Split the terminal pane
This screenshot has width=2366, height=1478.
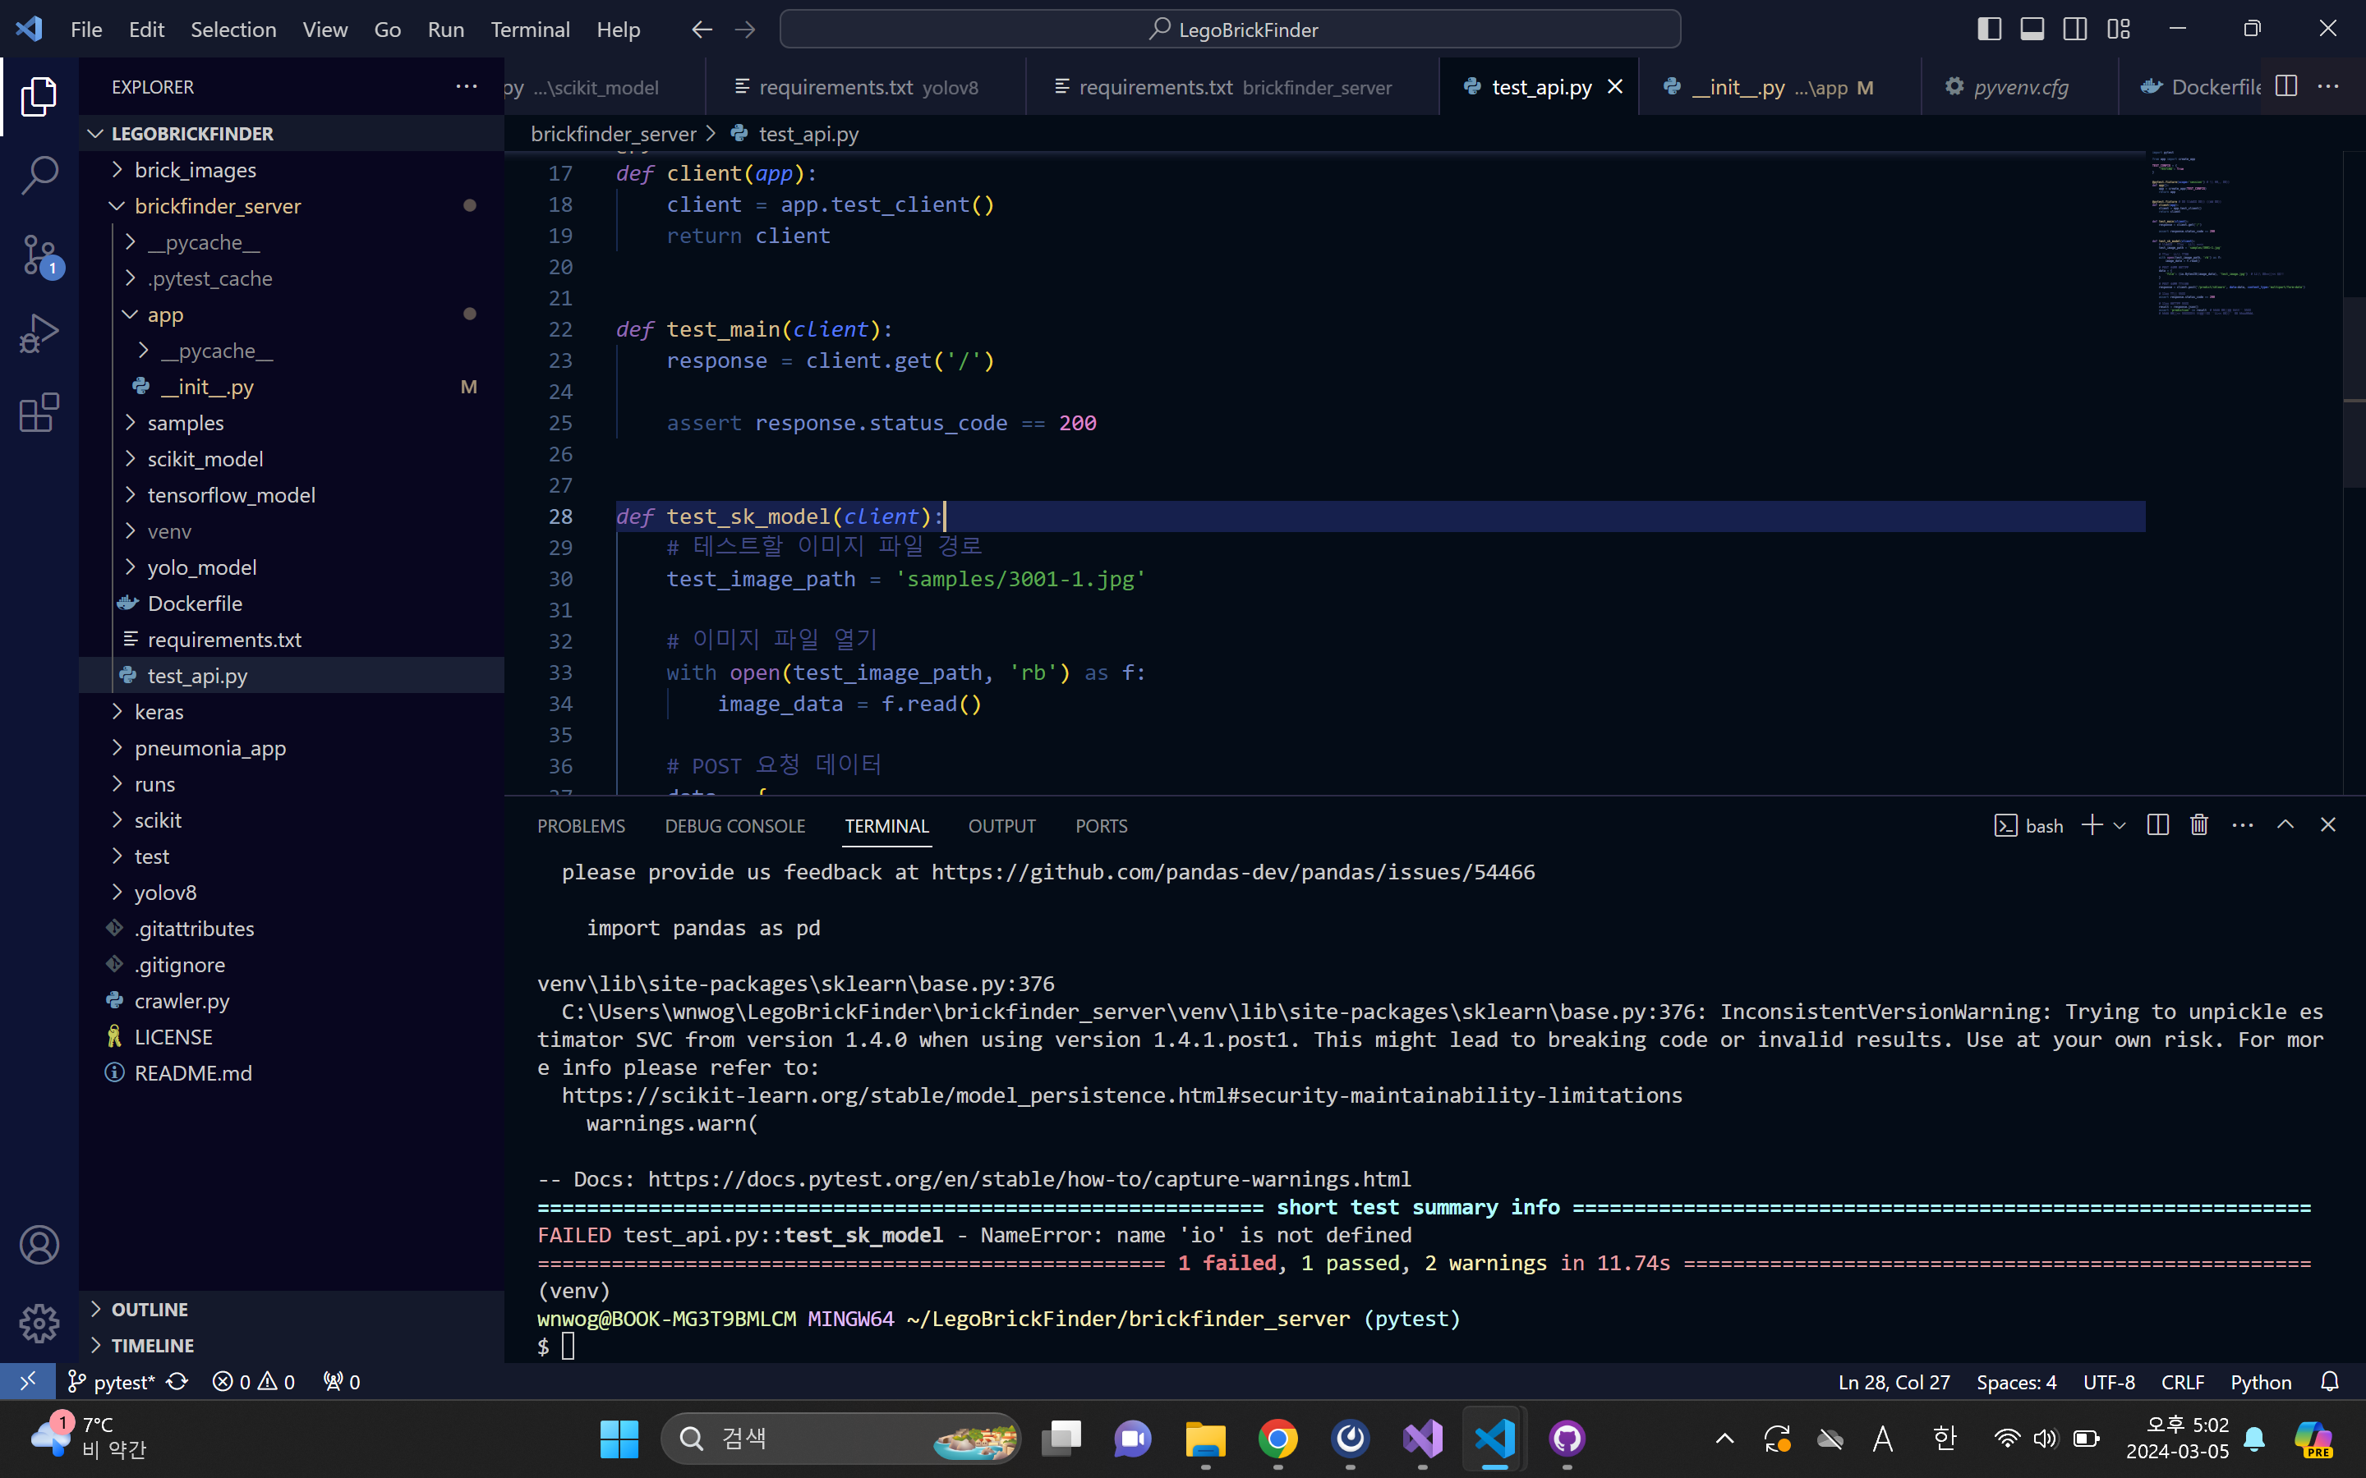2158,825
